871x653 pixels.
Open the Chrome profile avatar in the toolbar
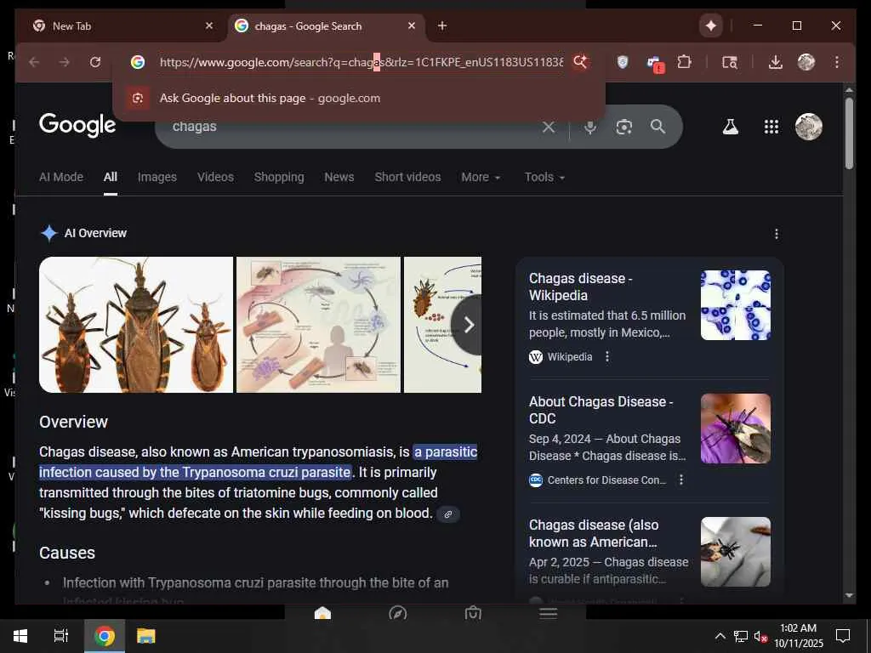[x=806, y=62]
